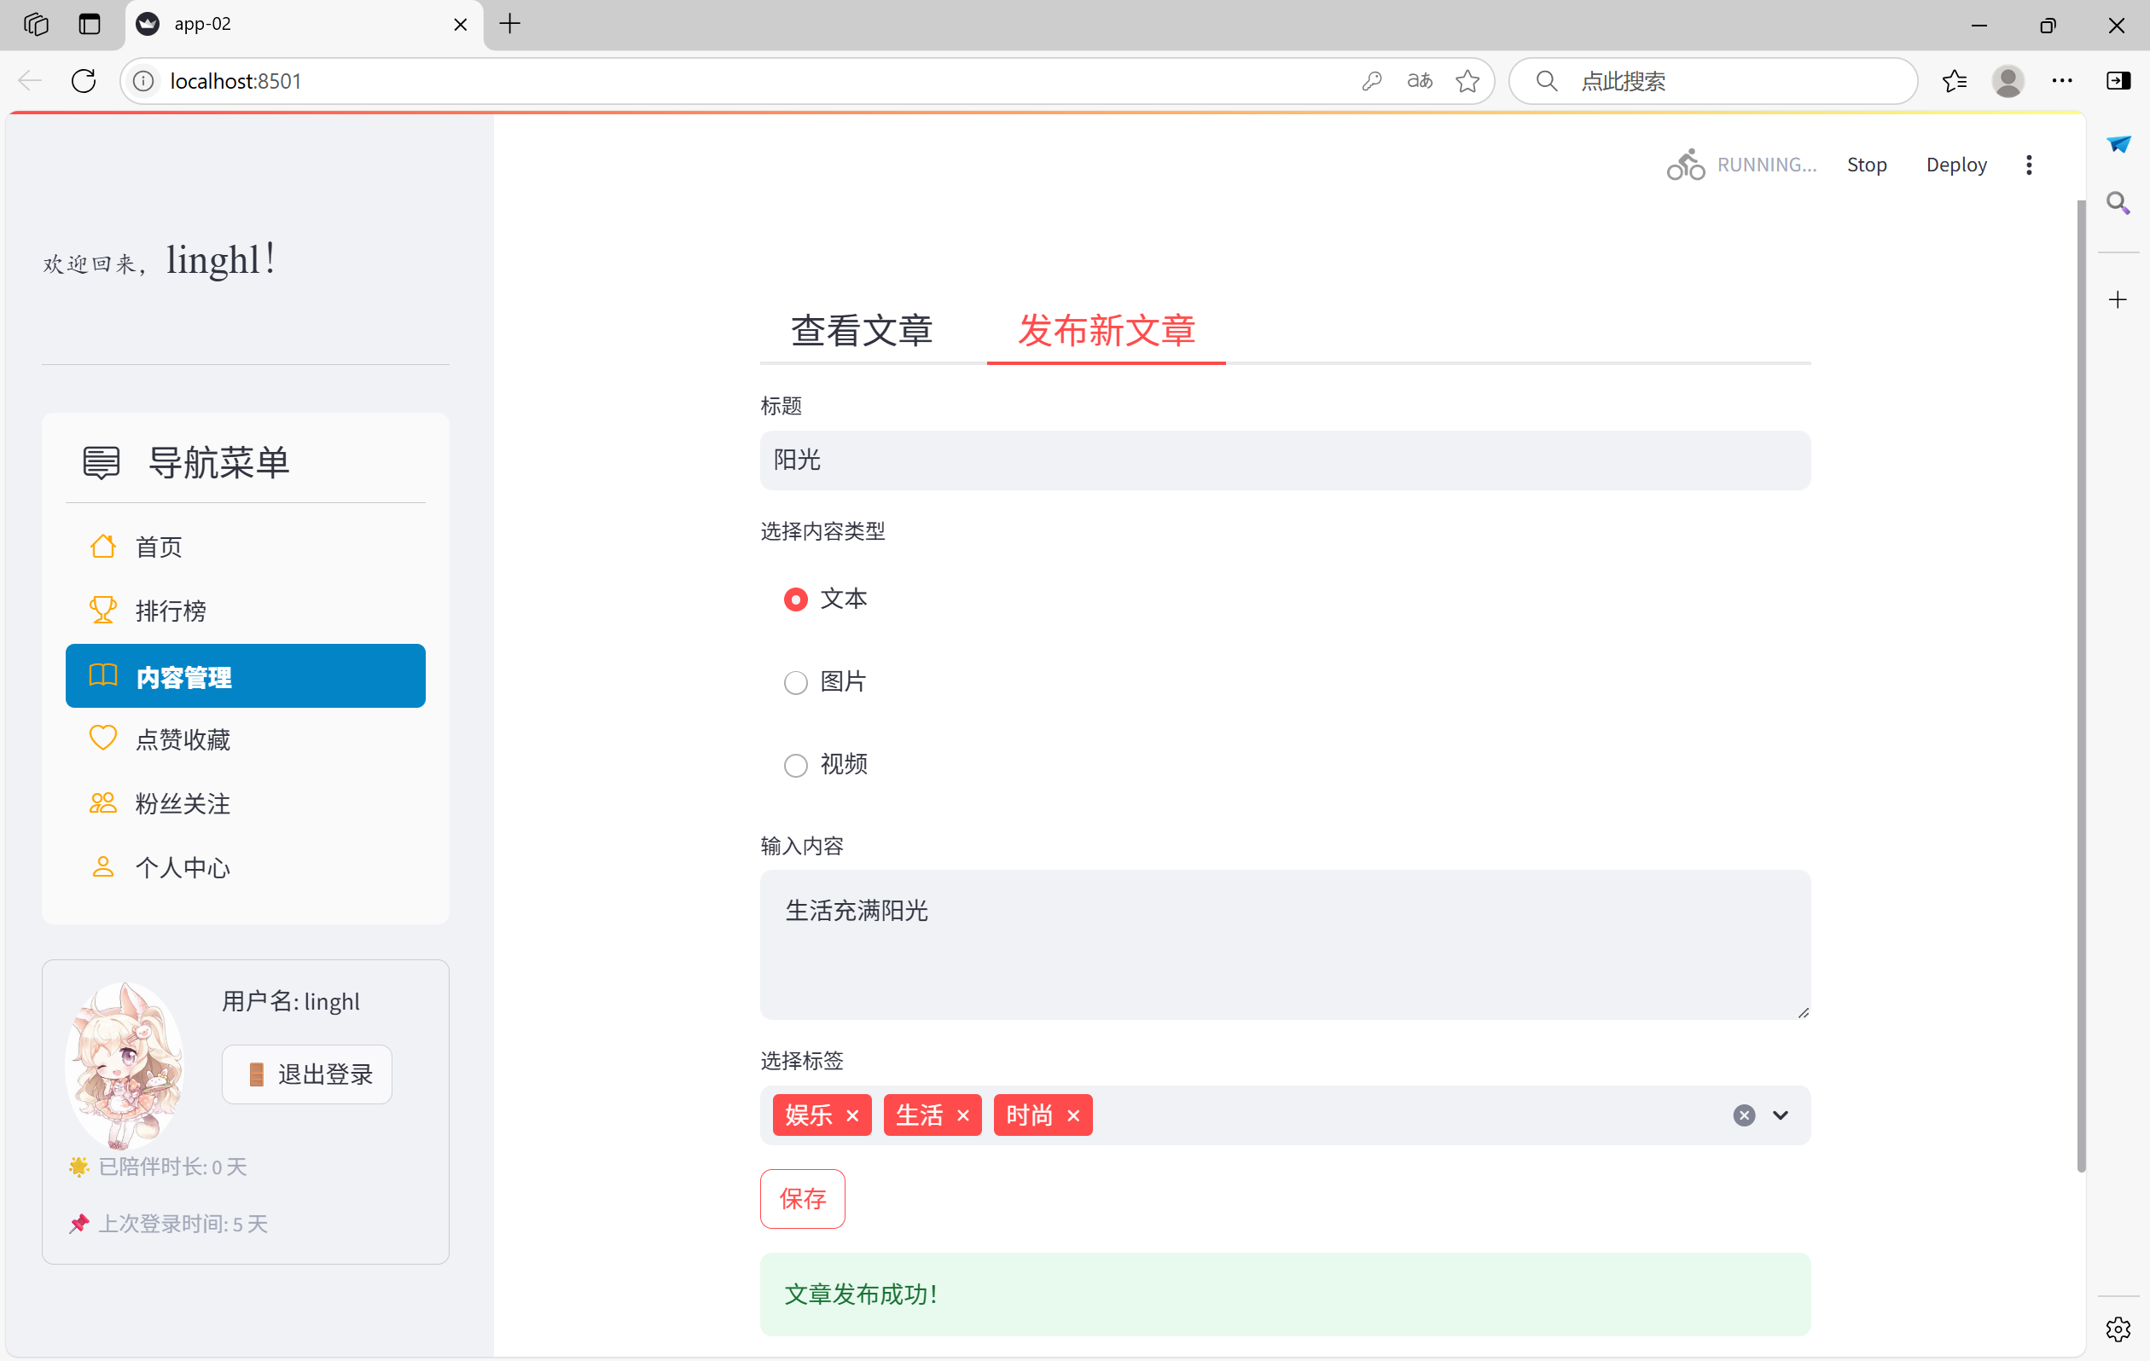Remove the 娱乐 tag with its X

tap(852, 1115)
